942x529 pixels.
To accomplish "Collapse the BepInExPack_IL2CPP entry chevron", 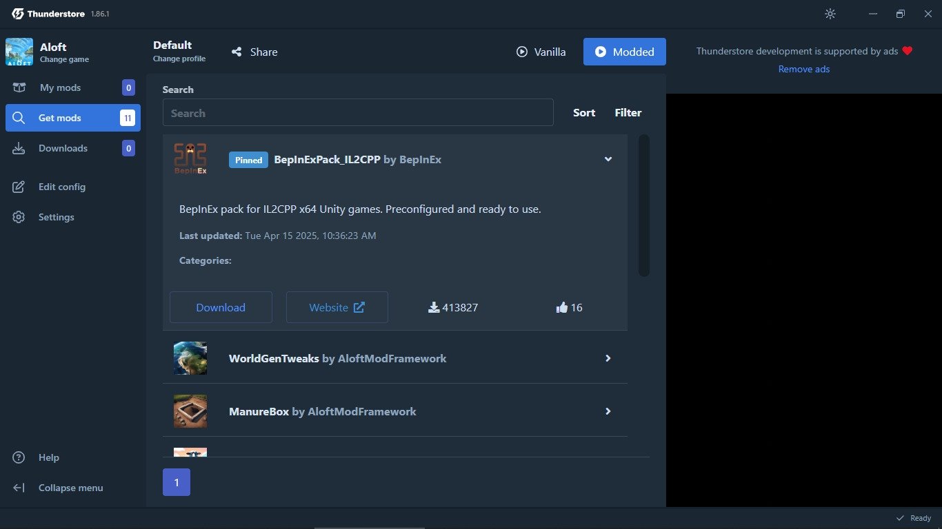I will (x=608, y=159).
